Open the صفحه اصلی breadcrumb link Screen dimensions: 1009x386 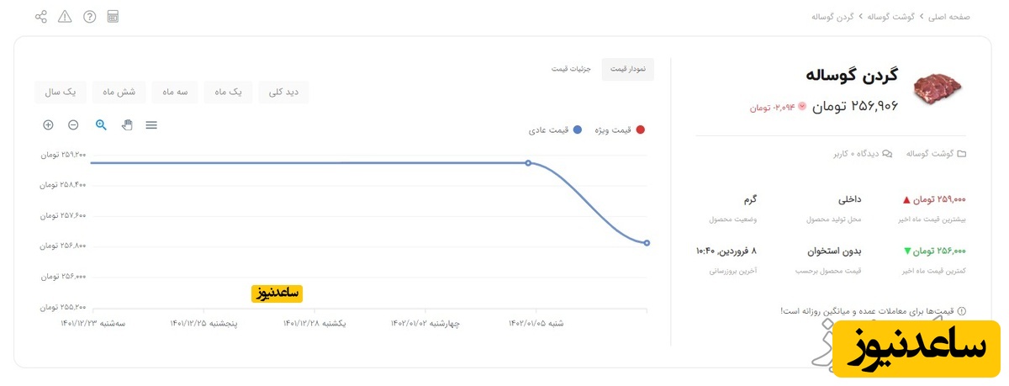click(948, 17)
